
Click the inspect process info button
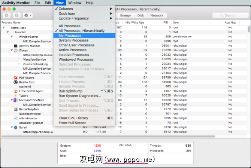16,15
